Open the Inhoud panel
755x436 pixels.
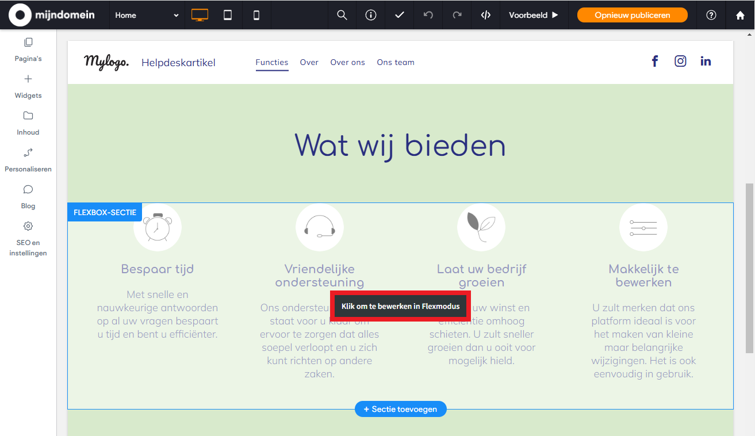coord(28,122)
